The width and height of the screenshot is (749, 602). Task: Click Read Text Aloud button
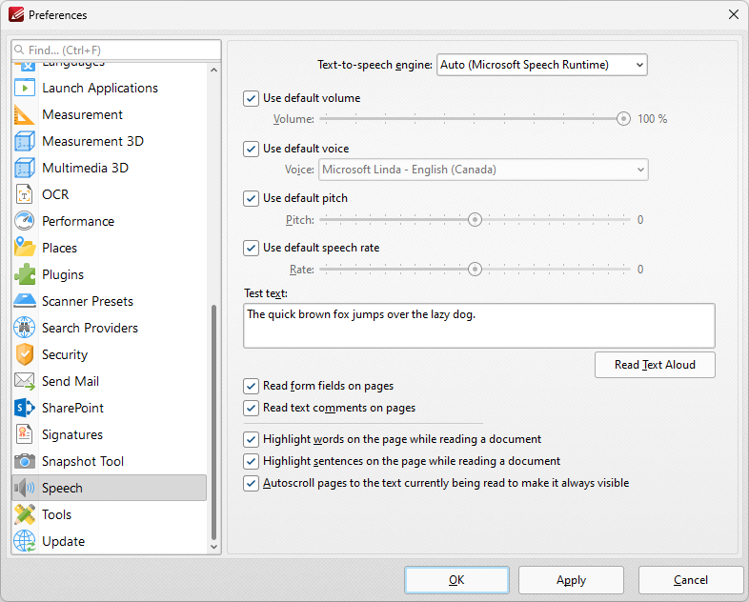point(655,365)
